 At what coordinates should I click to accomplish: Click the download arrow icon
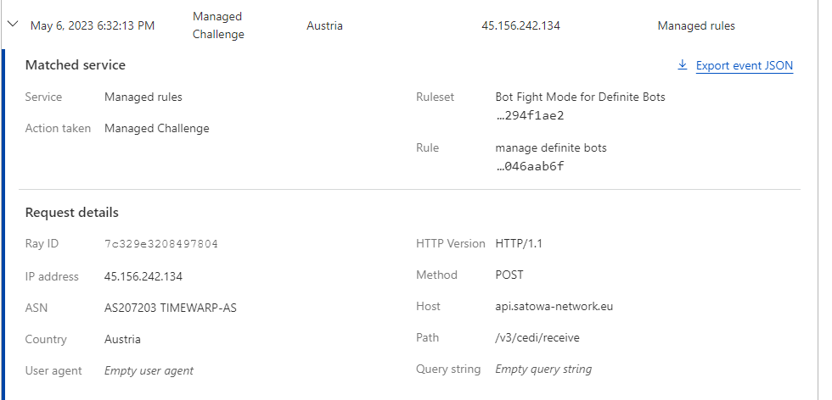(682, 65)
